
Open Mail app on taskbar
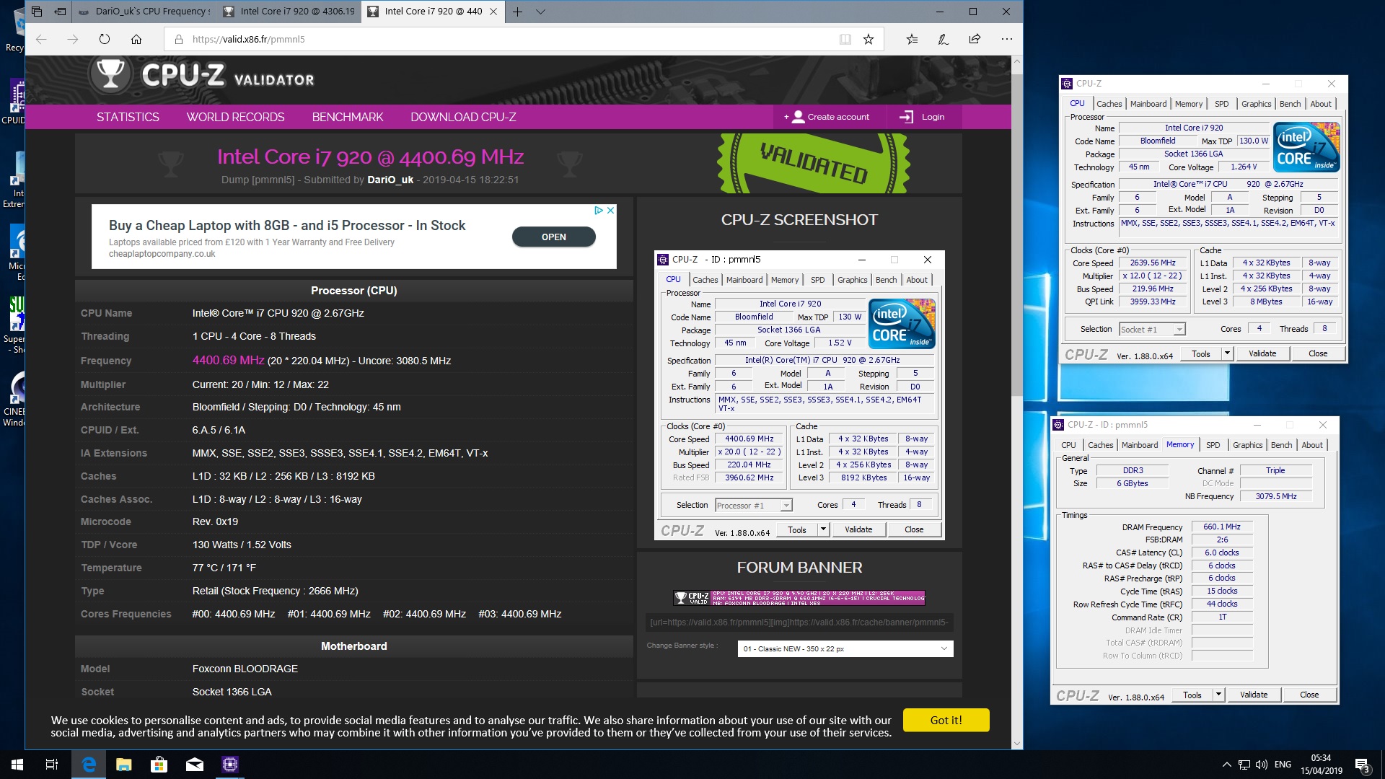coord(195,765)
